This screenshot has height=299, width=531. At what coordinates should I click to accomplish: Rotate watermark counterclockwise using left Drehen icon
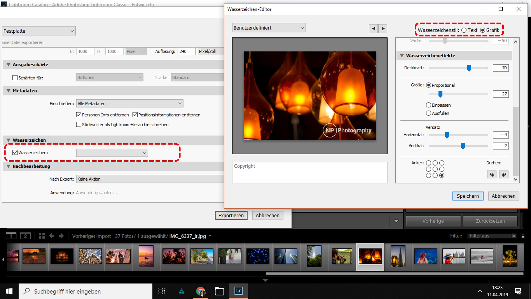click(492, 175)
